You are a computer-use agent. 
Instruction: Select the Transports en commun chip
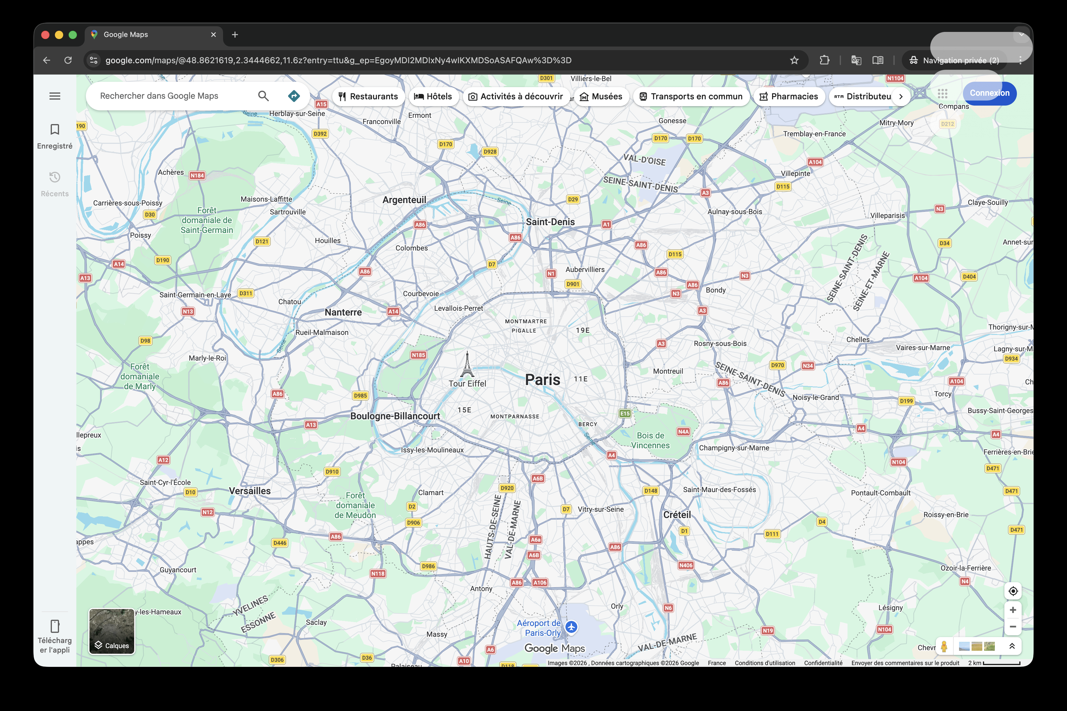[691, 97]
